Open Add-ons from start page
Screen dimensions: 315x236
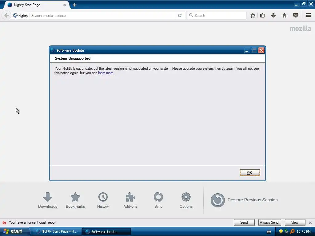[x=130, y=200]
